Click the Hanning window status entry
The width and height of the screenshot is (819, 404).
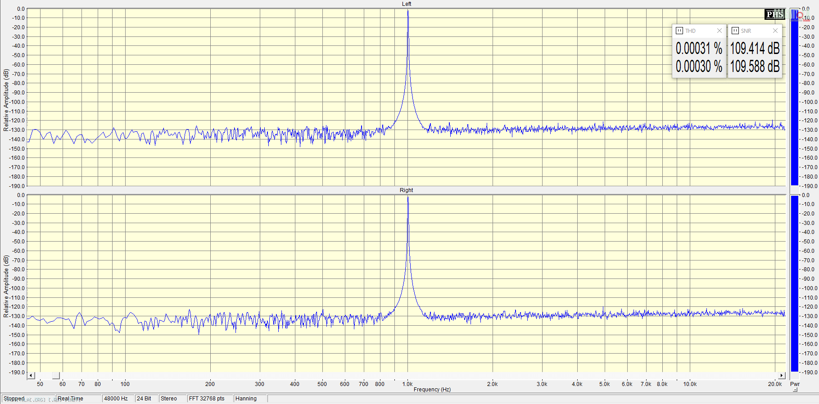(x=250, y=399)
